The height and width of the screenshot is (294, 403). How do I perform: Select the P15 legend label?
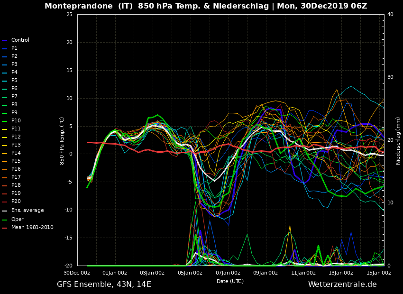point(16,161)
